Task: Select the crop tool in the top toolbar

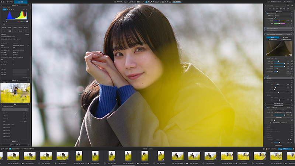Action: [x=149, y=2]
